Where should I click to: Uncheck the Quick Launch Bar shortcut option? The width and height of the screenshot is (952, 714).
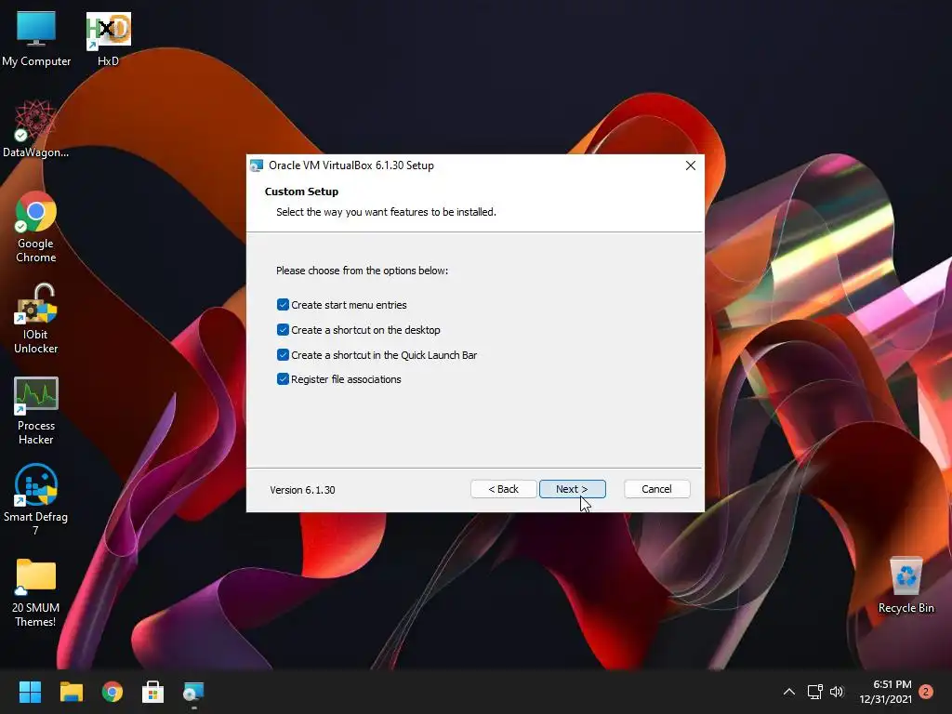click(x=283, y=354)
